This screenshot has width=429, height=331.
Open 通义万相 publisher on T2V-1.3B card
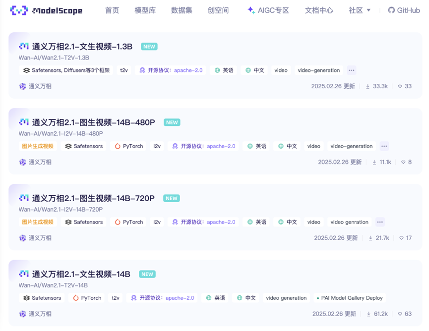tap(35, 86)
